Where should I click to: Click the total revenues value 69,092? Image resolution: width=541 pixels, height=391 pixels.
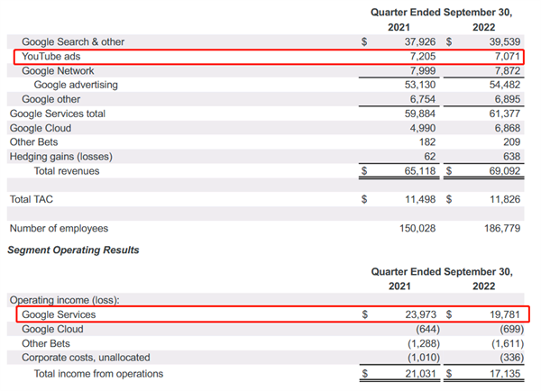pyautogui.click(x=504, y=171)
